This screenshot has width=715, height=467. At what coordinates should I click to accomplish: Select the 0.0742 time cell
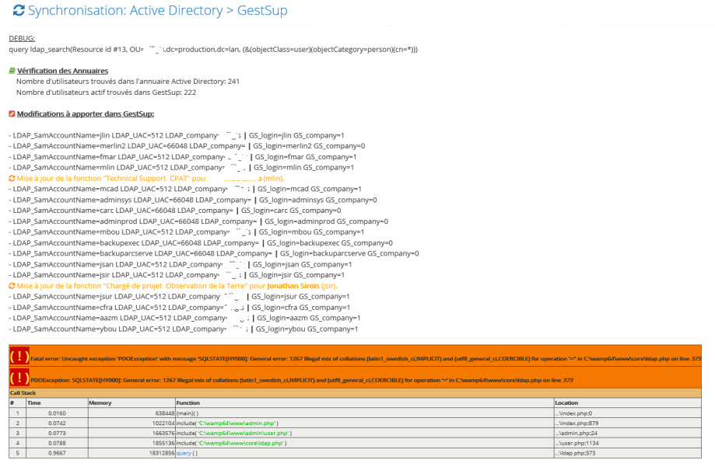pos(57,423)
